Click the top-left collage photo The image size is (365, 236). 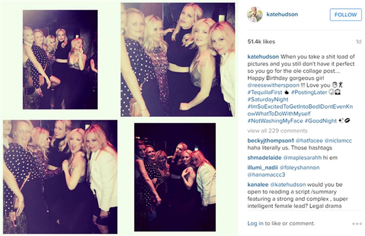tap(60, 60)
